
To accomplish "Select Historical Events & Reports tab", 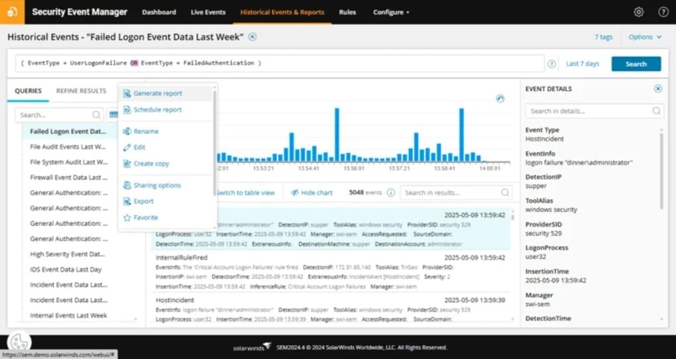I will tap(282, 12).
